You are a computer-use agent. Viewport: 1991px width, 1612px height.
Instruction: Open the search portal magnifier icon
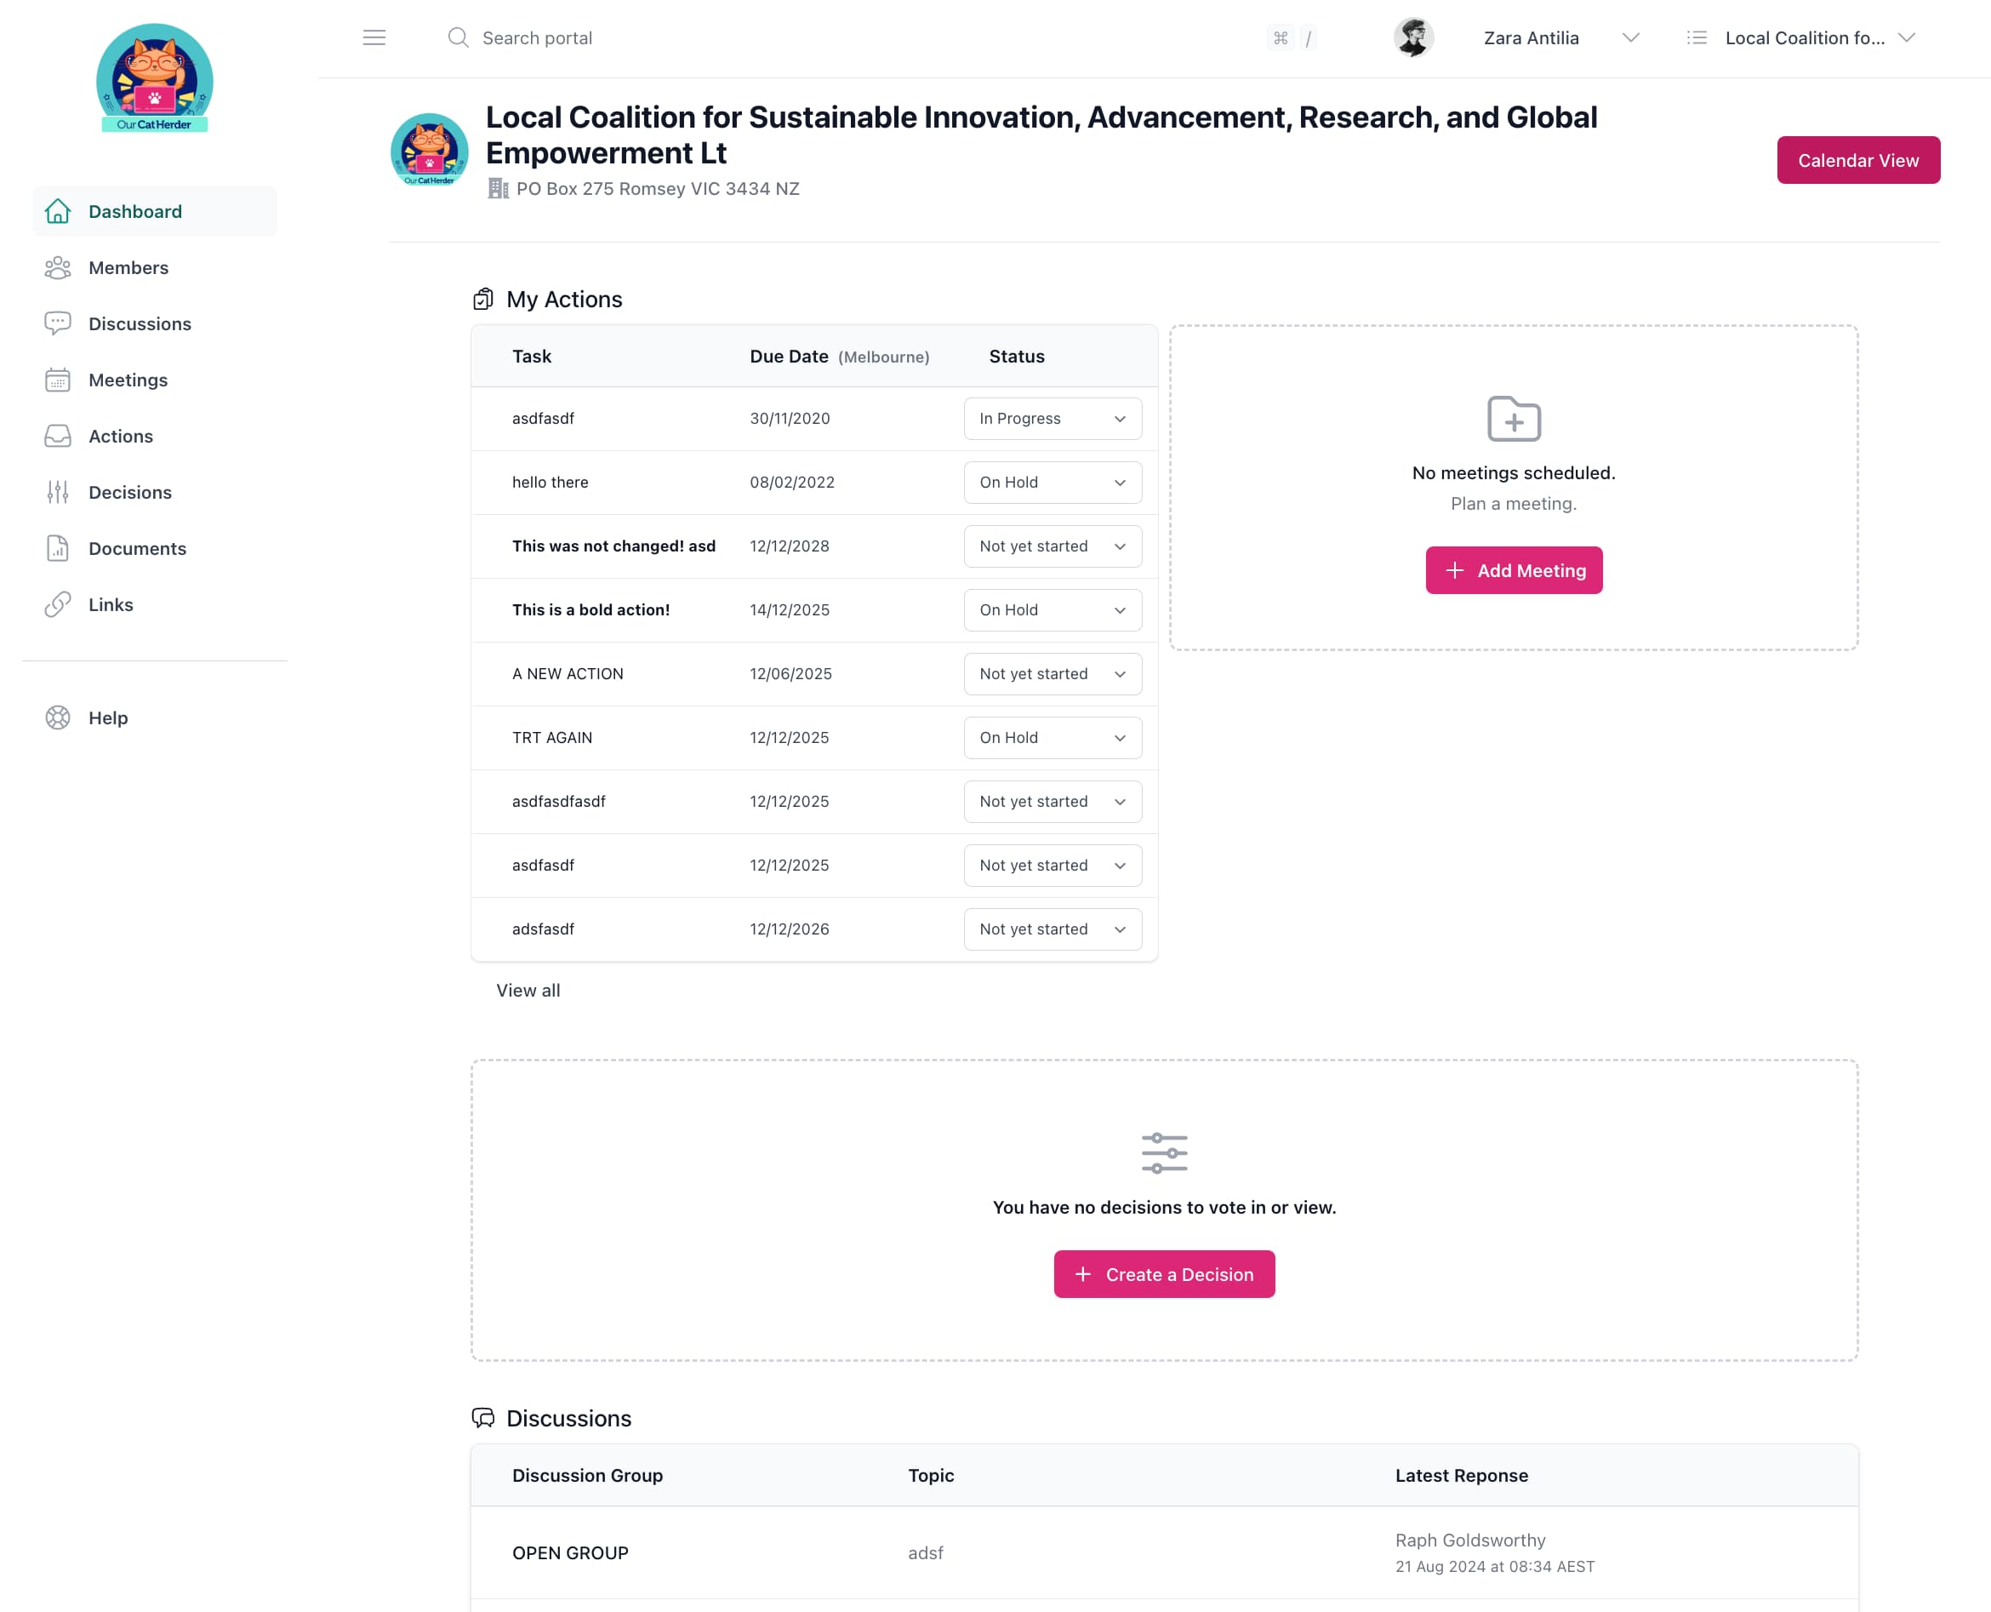click(x=459, y=37)
